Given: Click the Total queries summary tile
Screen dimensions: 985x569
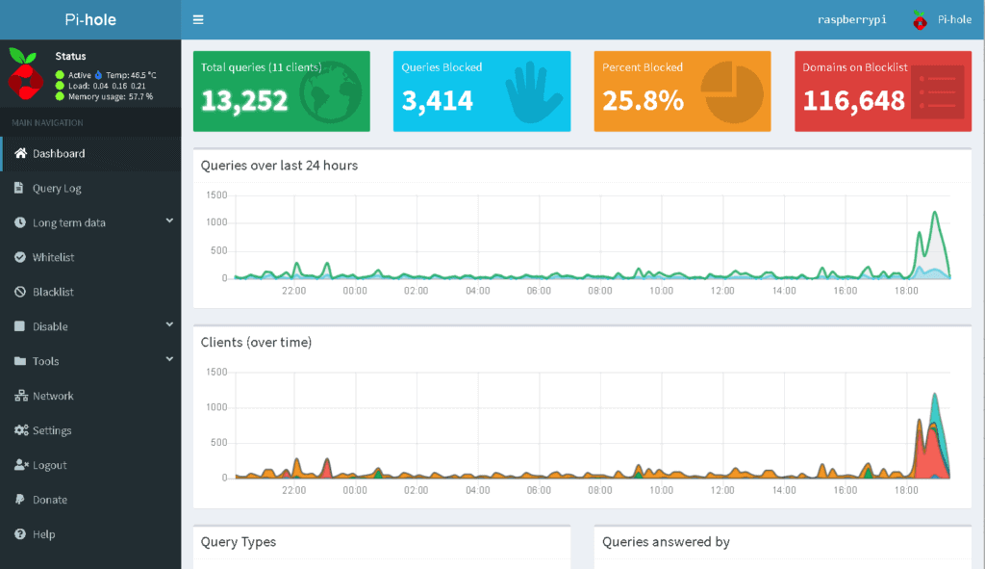Looking at the screenshot, I should tap(281, 91).
